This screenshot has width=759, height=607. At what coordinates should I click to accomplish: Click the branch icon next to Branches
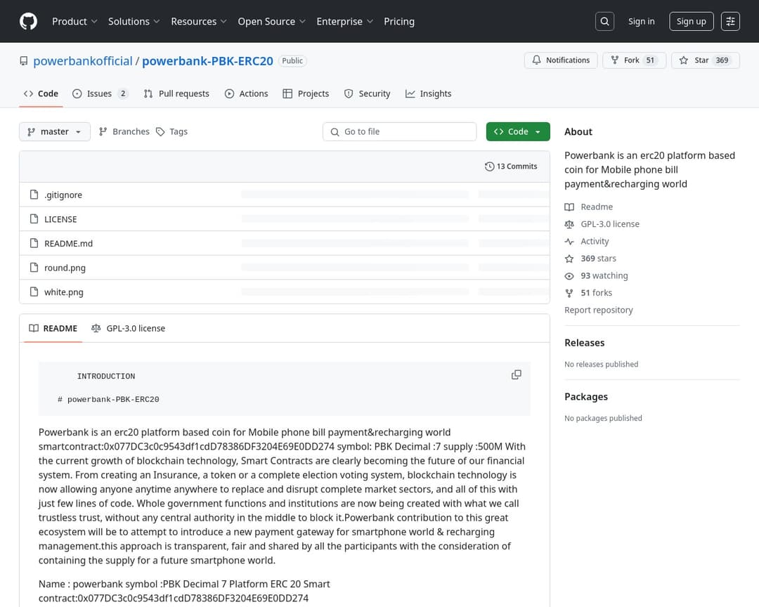point(103,131)
